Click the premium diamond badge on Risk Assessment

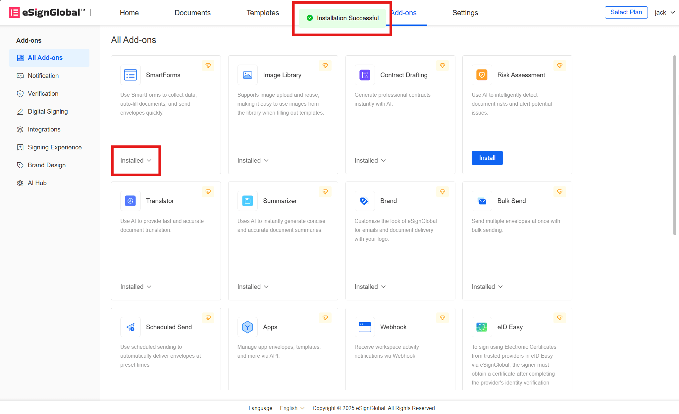point(560,66)
